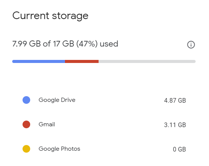Screen dimensions: 209x166
Task: Click red segment of storage bar
Action: click(x=82, y=61)
